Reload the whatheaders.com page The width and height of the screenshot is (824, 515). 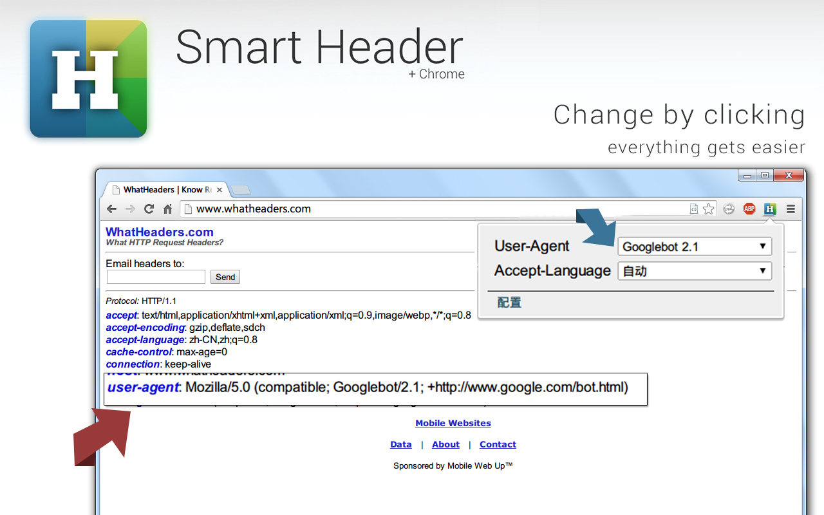[x=149, y=209]
